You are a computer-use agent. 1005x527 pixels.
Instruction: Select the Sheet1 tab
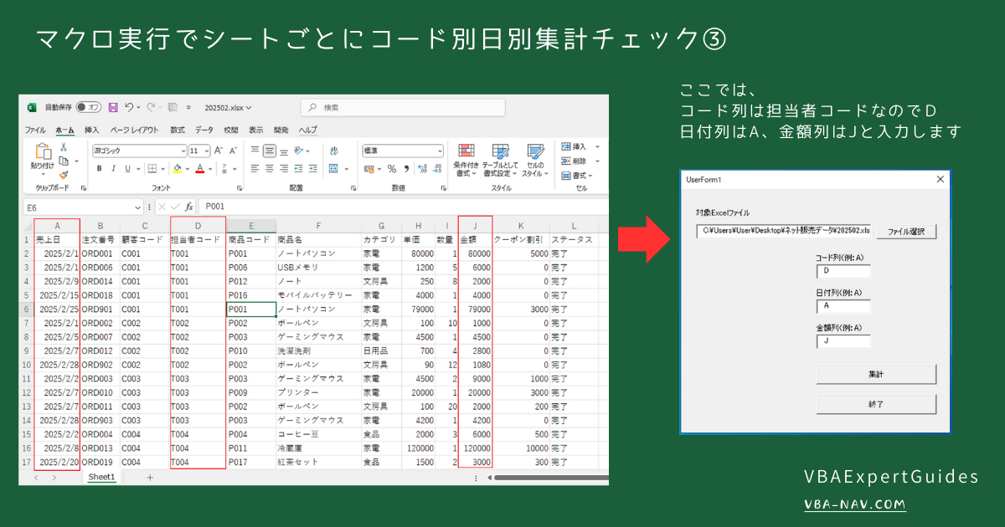click(100, 476)
